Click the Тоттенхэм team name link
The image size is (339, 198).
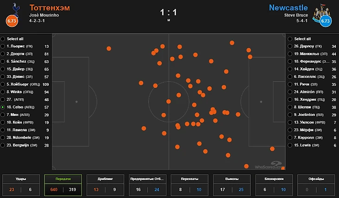point(50,8)
